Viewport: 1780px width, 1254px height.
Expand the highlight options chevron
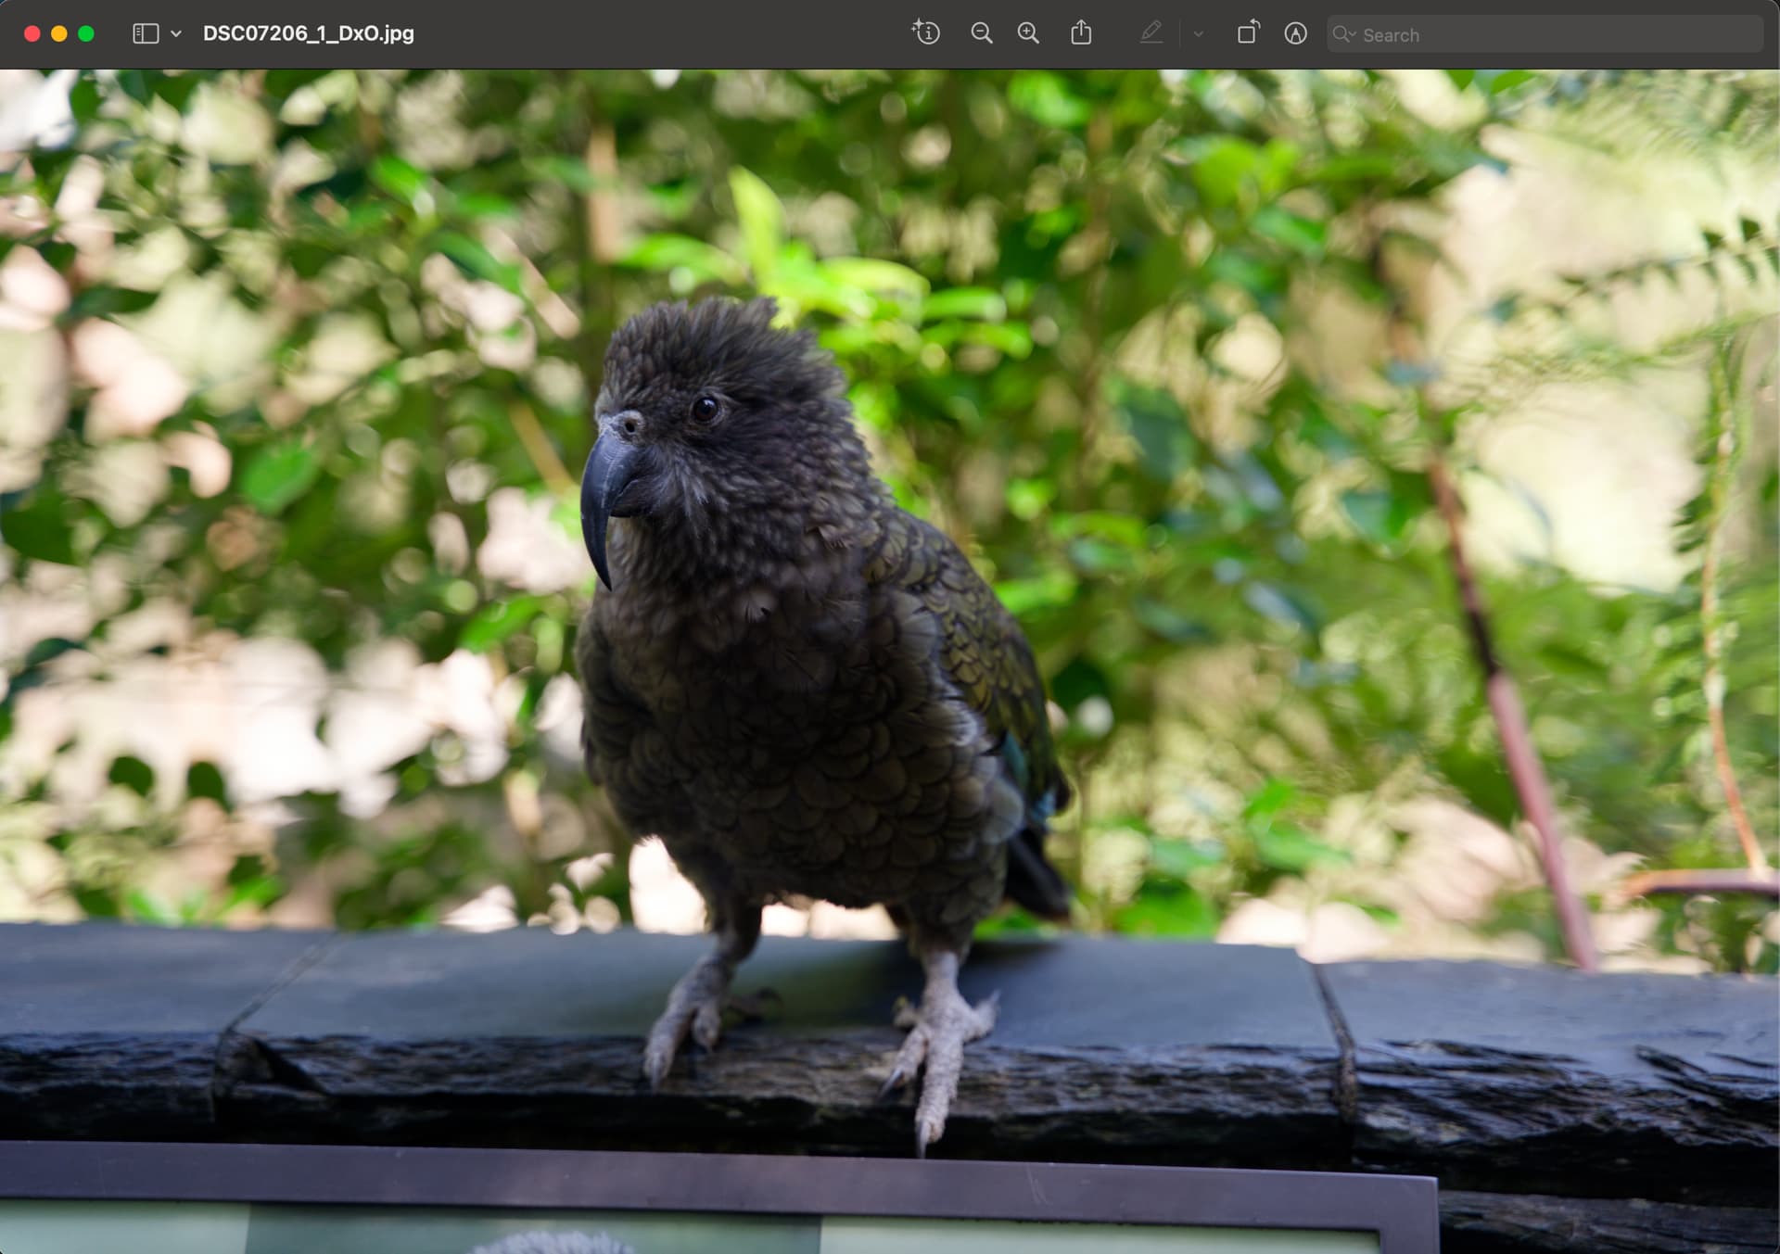[x=1198, y=34]
